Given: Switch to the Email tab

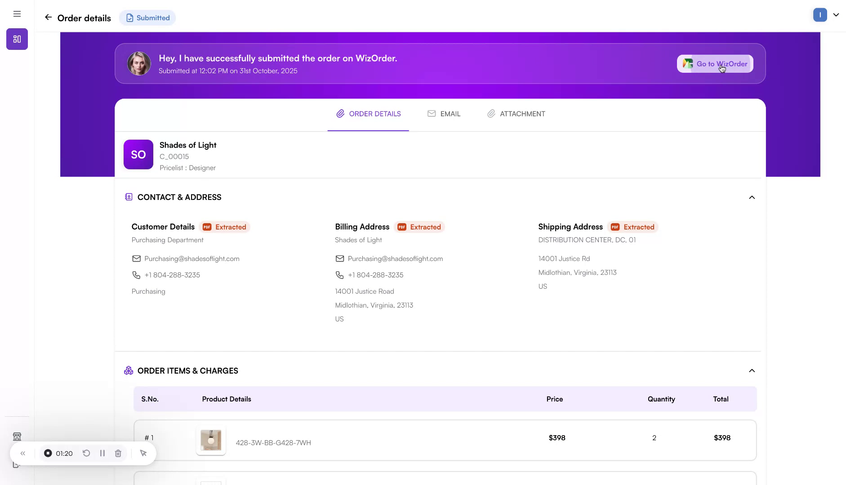Looking at the screenshot, I should pos(444,114).
